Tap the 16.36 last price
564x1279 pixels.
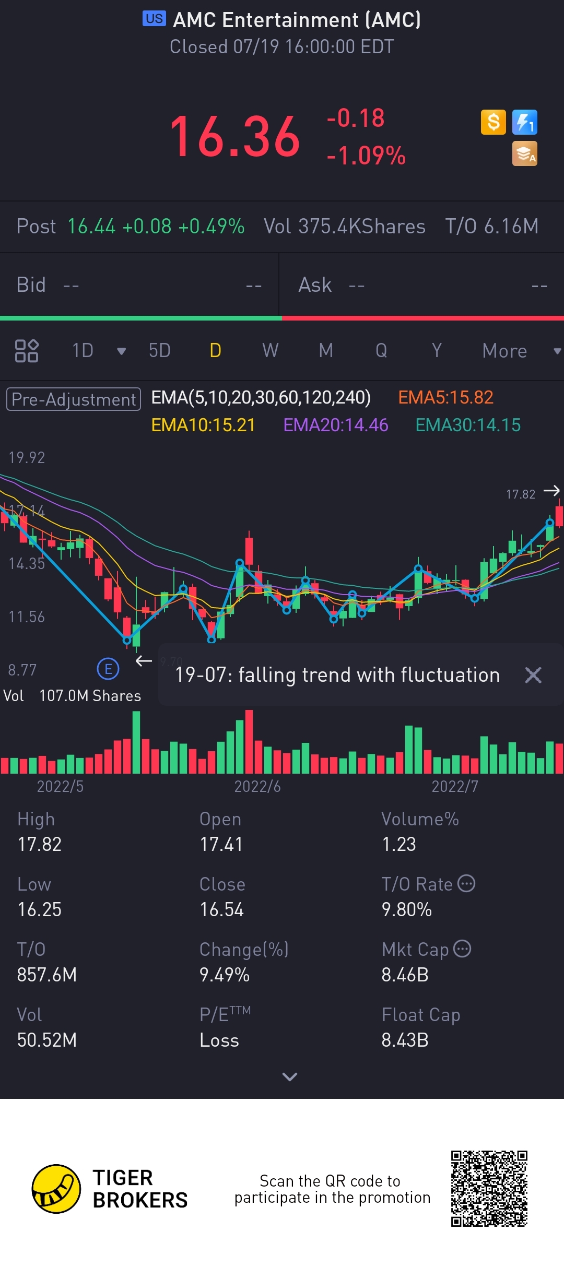(235, 137)
